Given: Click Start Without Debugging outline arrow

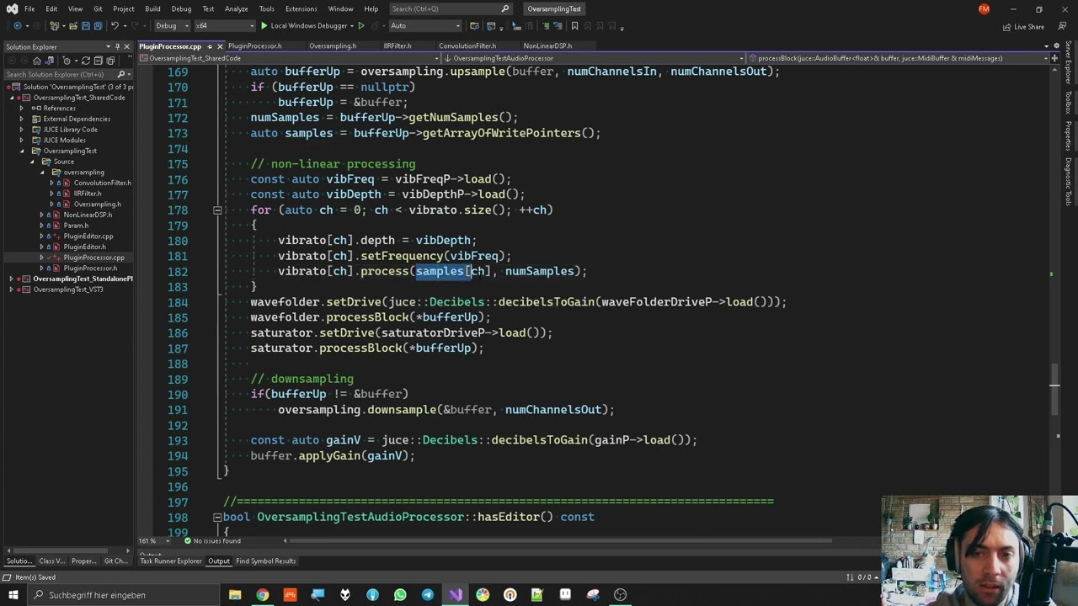Looking at the screenshot, I should click(361, 26).
